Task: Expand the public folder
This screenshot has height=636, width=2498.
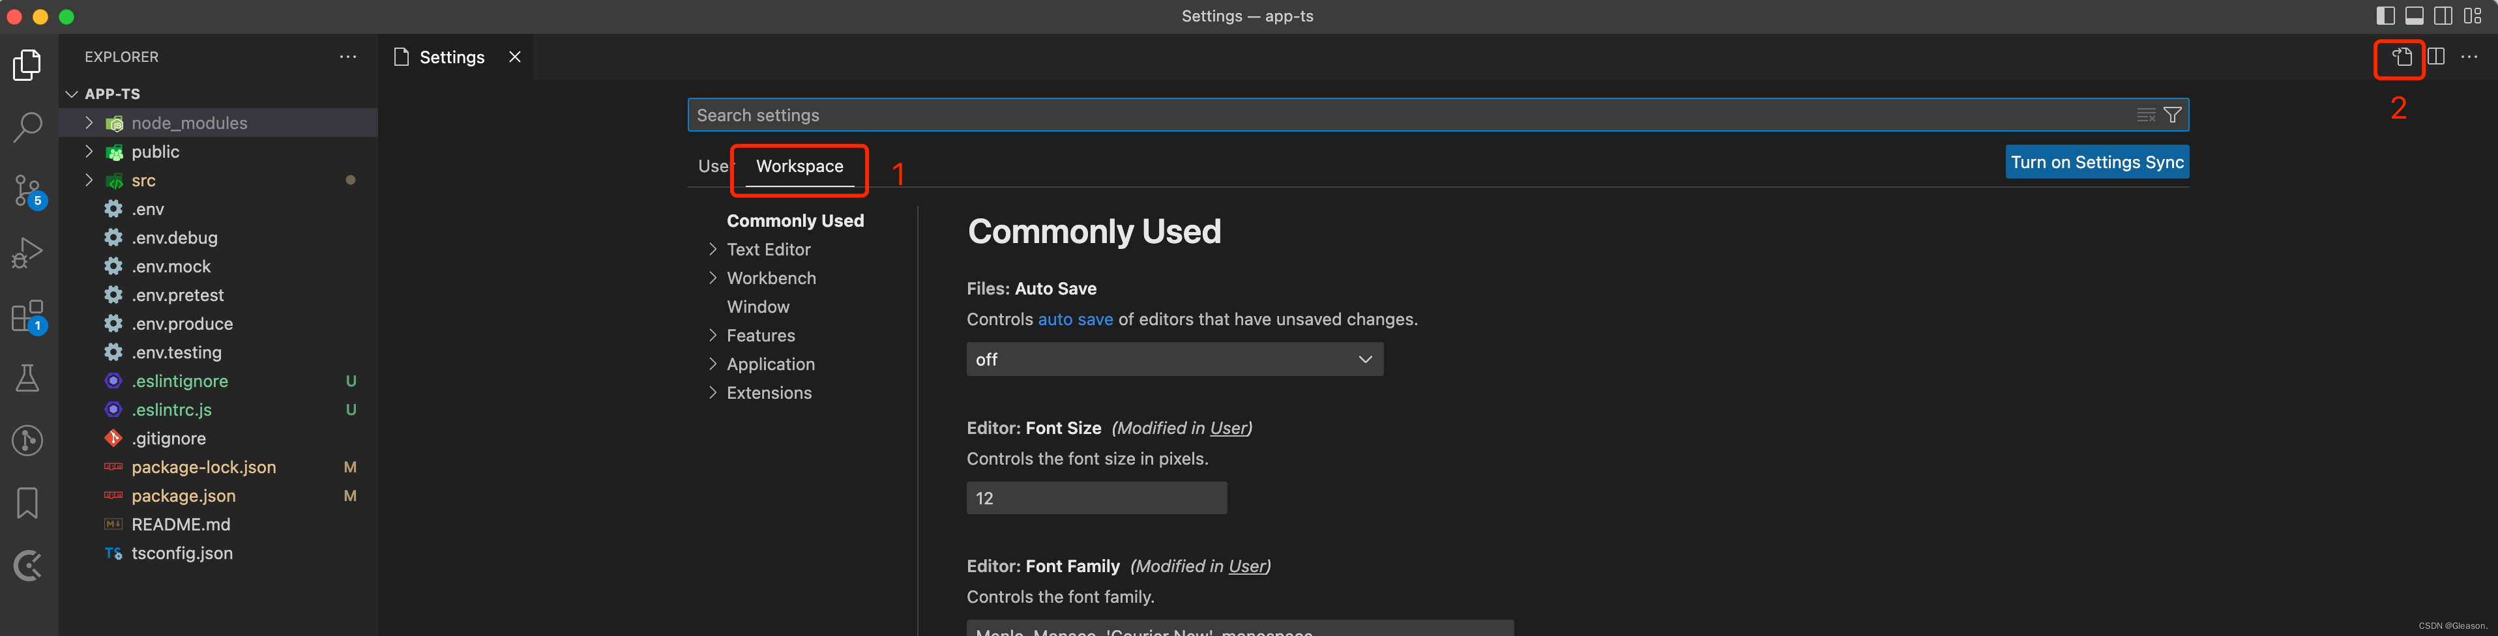Action: tap(88, 151)
